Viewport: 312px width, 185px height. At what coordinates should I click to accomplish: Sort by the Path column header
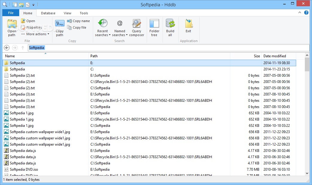[x=159, y=56]
